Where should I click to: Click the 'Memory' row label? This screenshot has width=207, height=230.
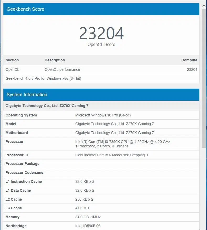pyautogui.click(x=13, y=217)
